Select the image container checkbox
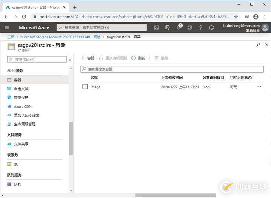The width and height of the screenshot is (271, 198). (x=85, y=87)
